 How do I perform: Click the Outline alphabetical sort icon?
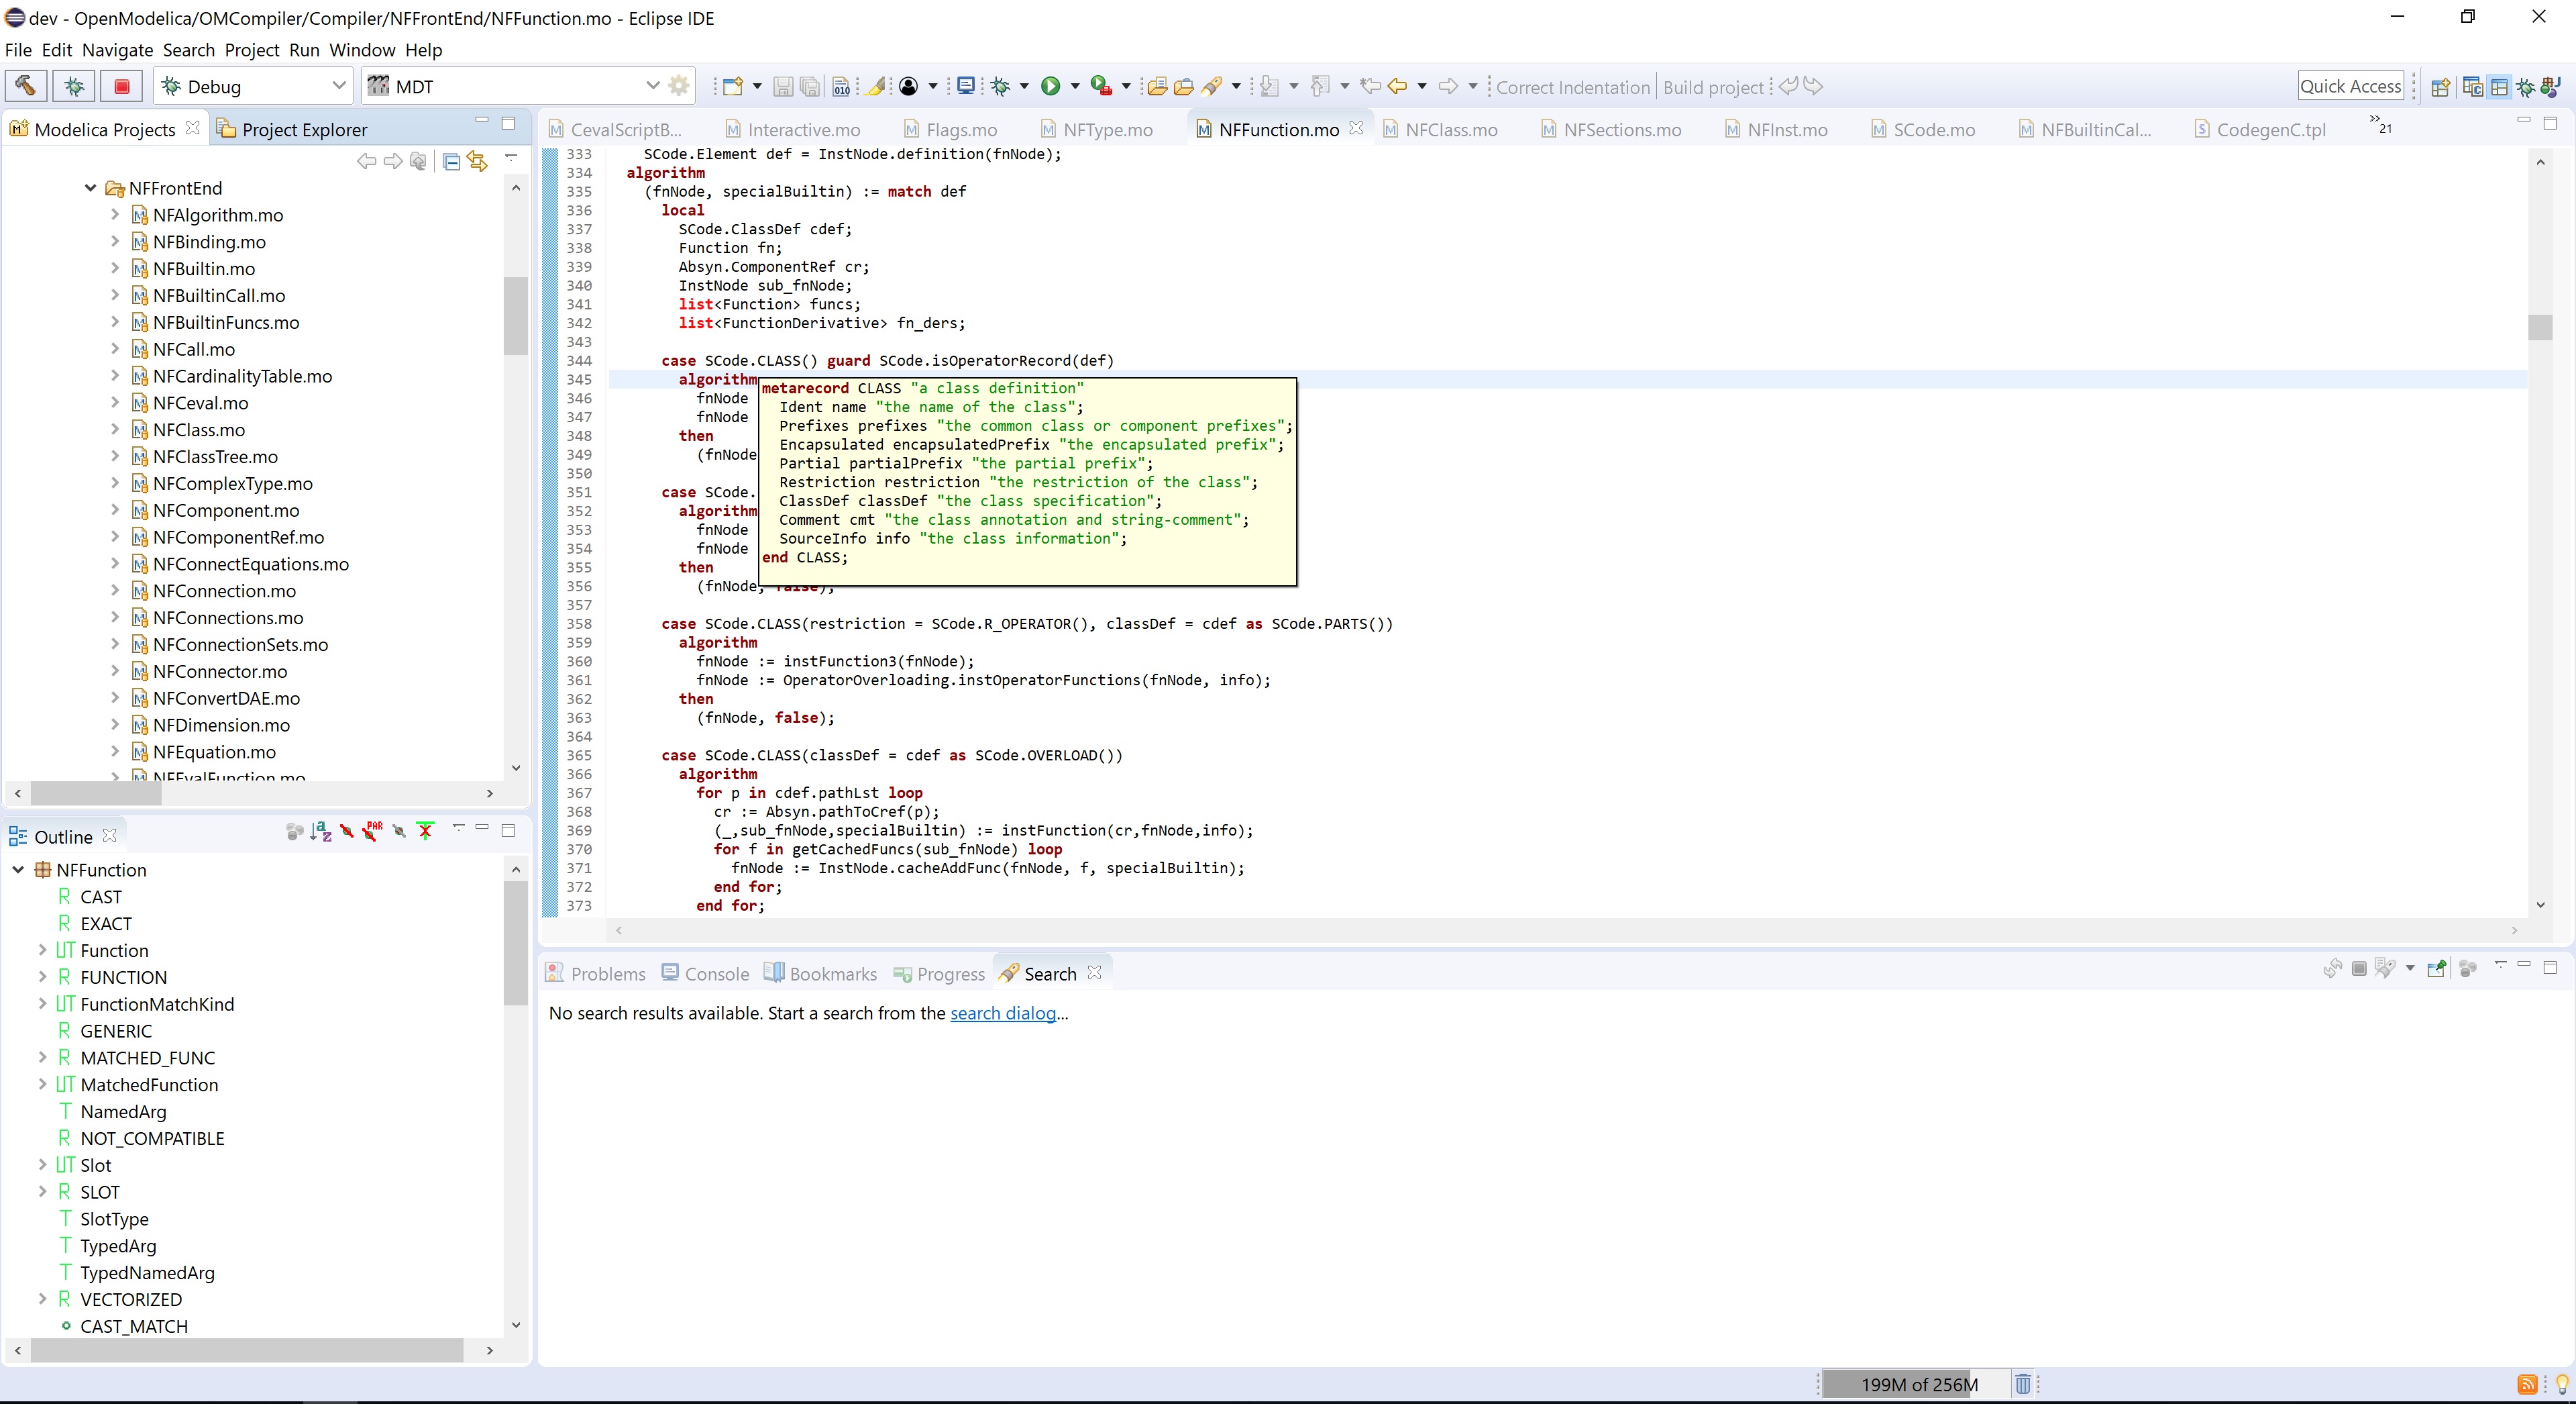coord(321,832)
